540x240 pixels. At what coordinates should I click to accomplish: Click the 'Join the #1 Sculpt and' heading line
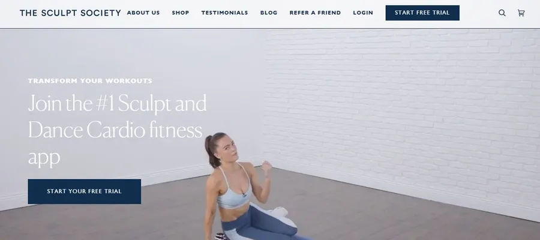tap(118, 103)
